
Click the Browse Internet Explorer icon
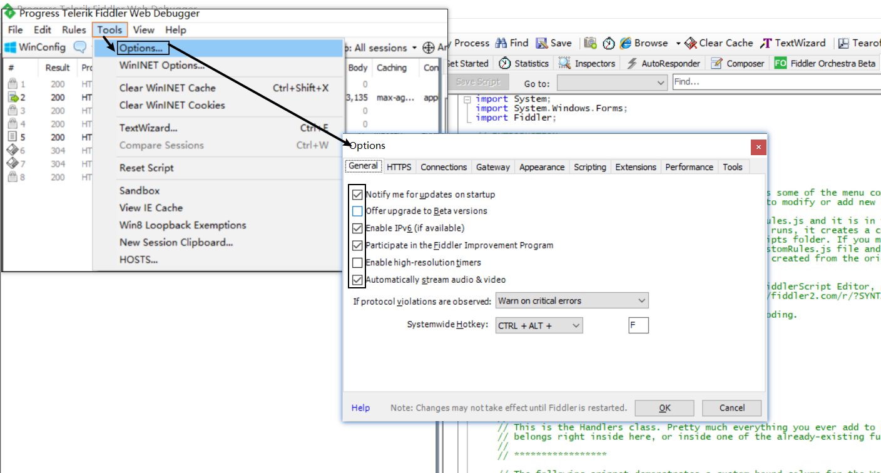[626, 43]
